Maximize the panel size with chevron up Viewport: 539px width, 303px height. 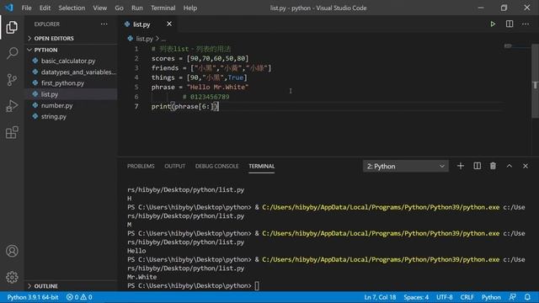coord(509,166)
